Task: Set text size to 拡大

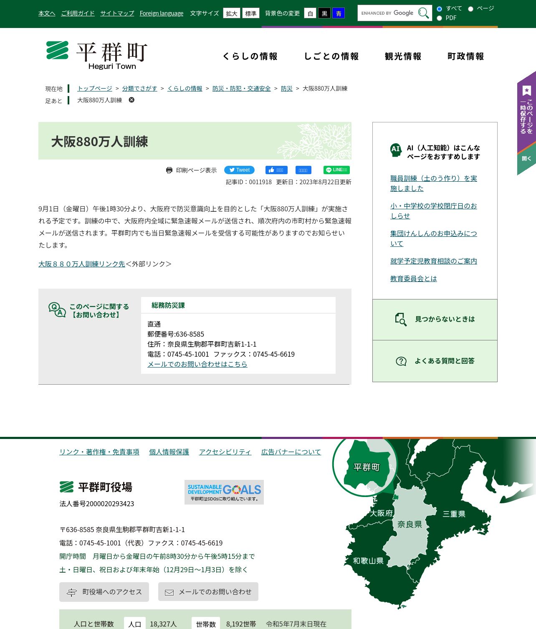Action: (x=232, y=13)
